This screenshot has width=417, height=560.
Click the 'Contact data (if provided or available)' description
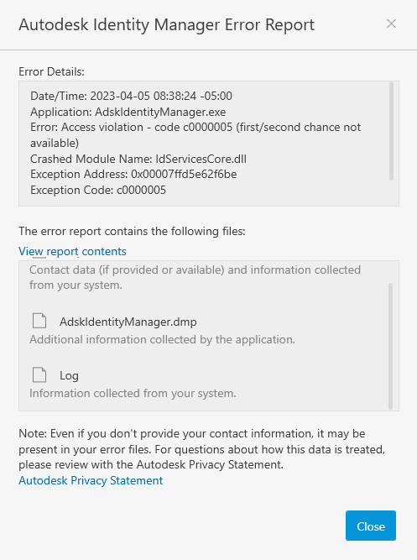pos(195,277)
